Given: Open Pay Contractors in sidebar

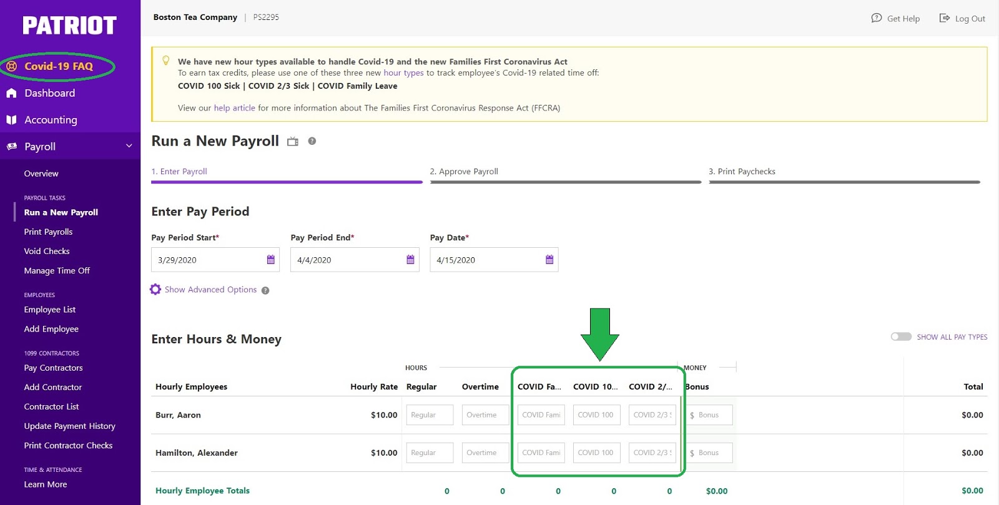Looking at the screenshot, I should coord(53,368).
